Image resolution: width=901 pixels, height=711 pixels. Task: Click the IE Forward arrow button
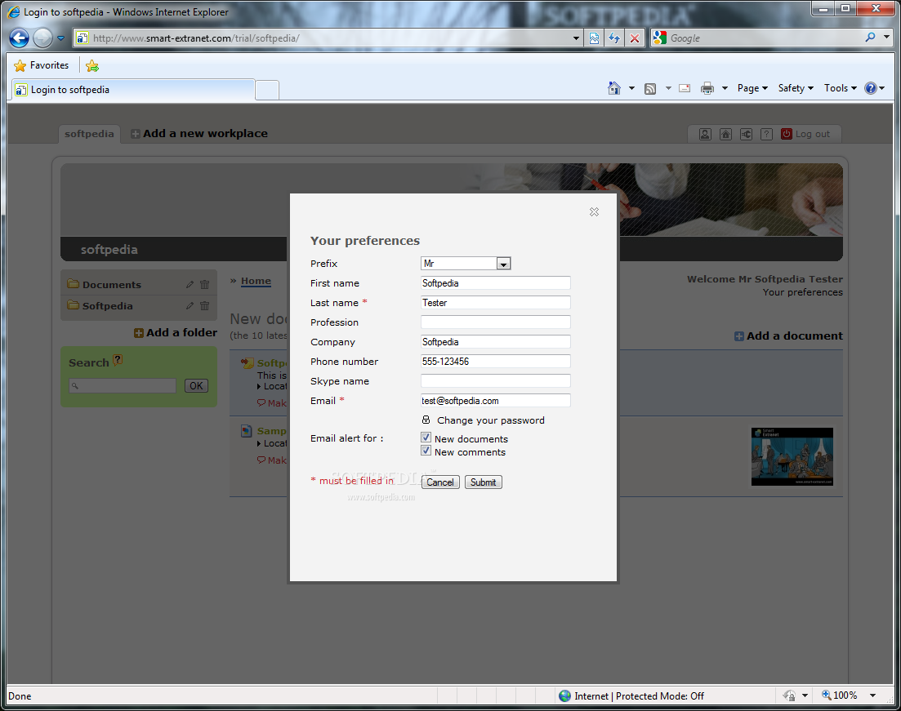42,38
